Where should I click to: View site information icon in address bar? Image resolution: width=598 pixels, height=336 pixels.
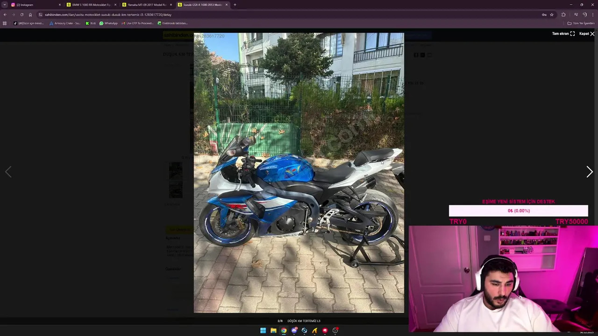point(40,14)
